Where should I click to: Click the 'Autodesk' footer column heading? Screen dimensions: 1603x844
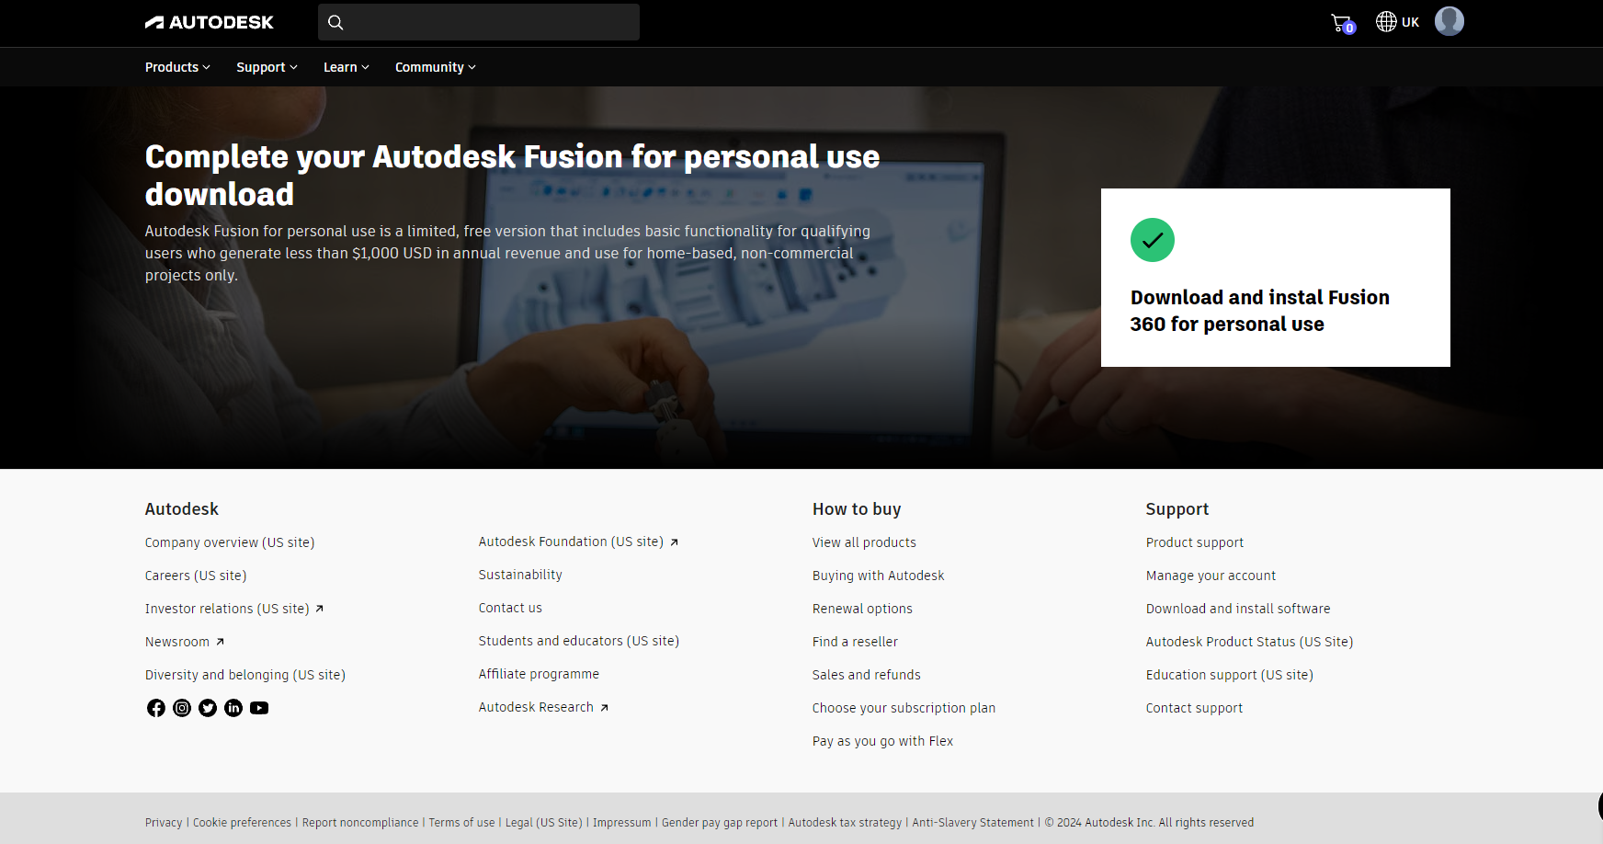click(182, 509)
